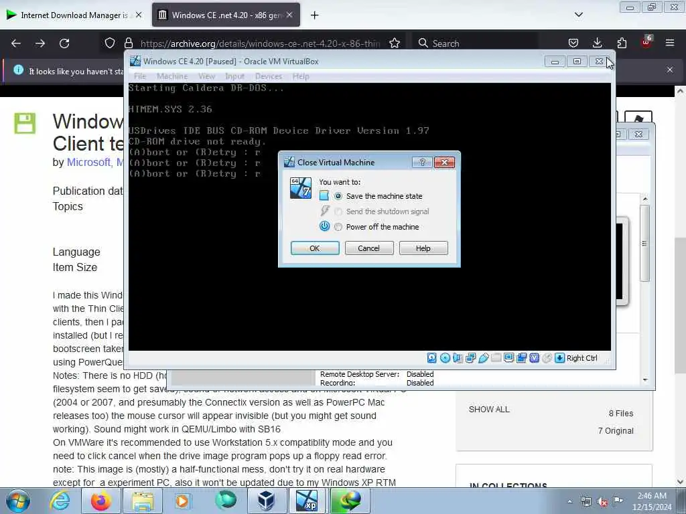This screenshot has width=686, height=514.
Task: Click the 7 Original text
Action: (x=616, y=431)
